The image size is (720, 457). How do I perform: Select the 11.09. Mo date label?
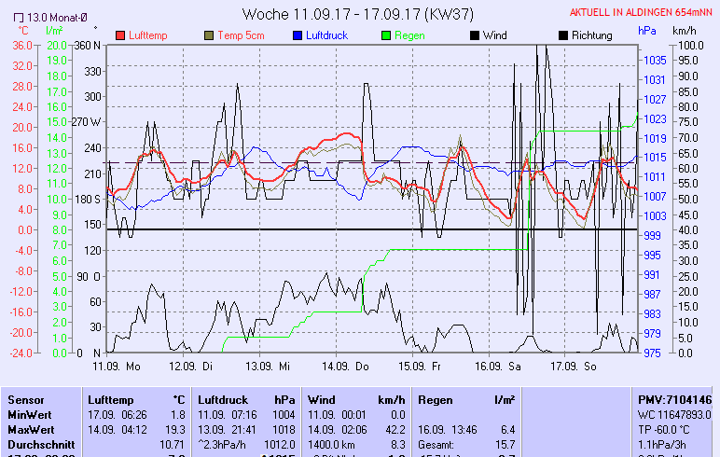(x=116, y=366)
